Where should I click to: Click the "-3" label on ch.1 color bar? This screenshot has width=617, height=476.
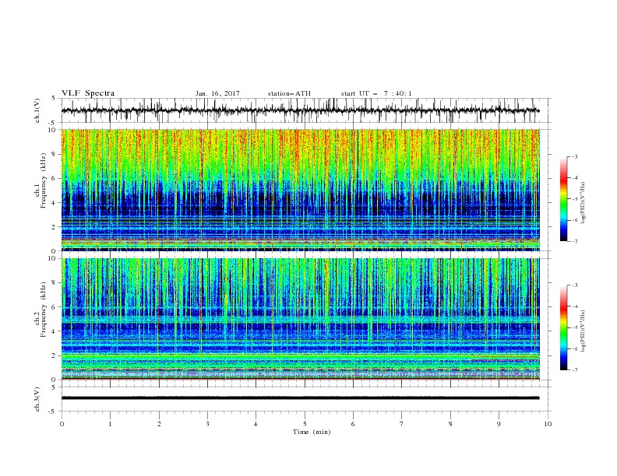pos(574,156)
